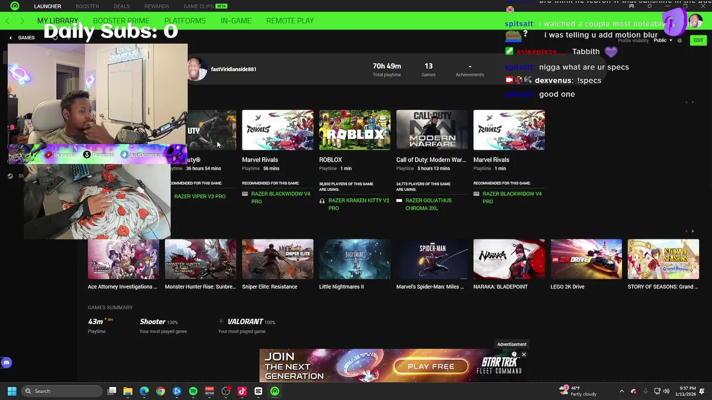Close the Star Trek advertisement banner
The height and width of the screenshot is (400, 712).
coord(523,354)
